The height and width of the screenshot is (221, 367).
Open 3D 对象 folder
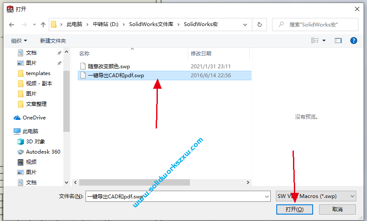pyautogui.click(x=36, y=141)
